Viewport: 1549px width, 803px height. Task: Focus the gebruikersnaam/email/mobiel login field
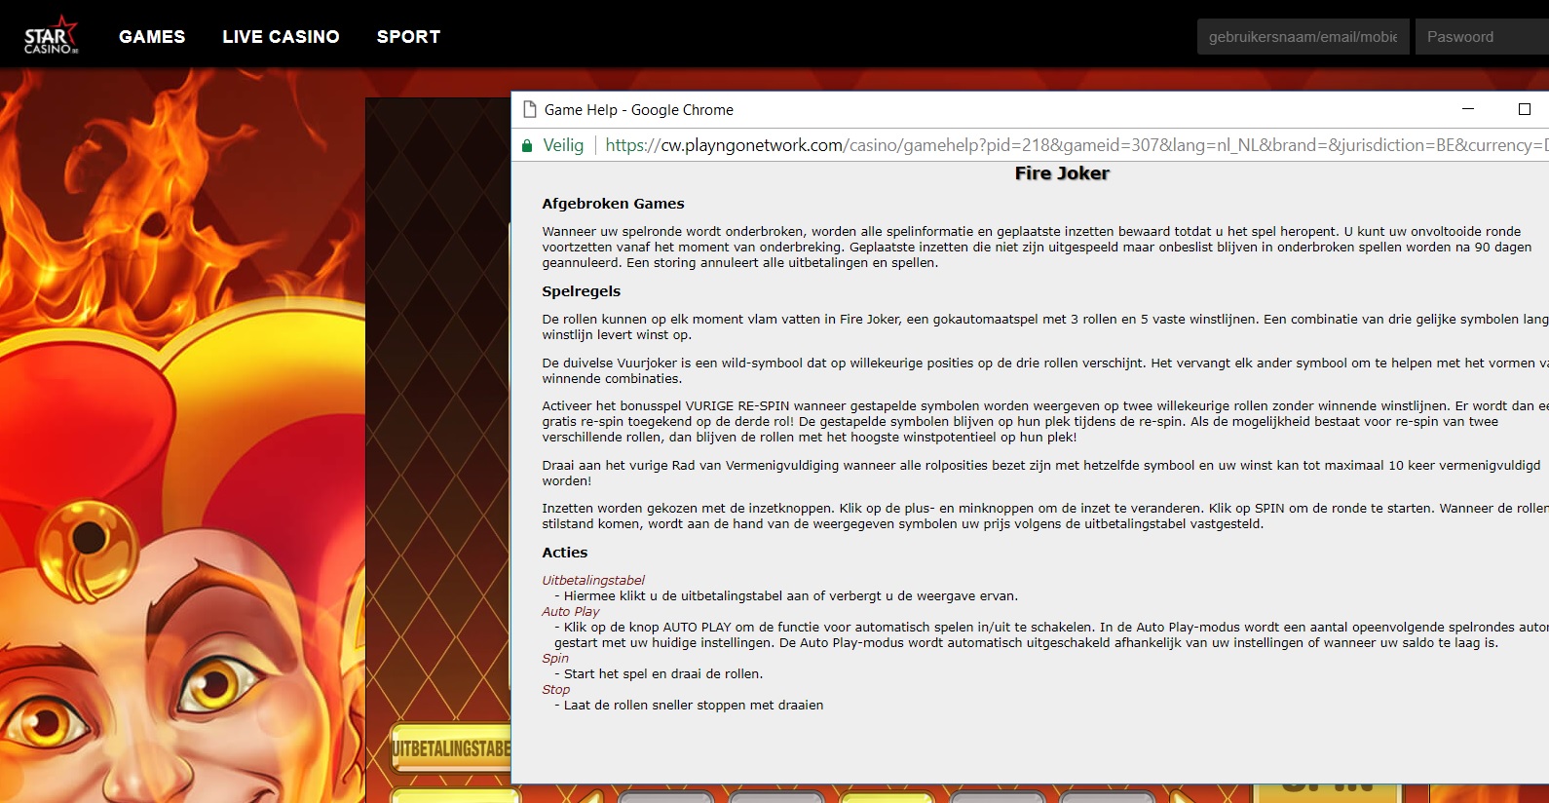(x=1303, y=37)
